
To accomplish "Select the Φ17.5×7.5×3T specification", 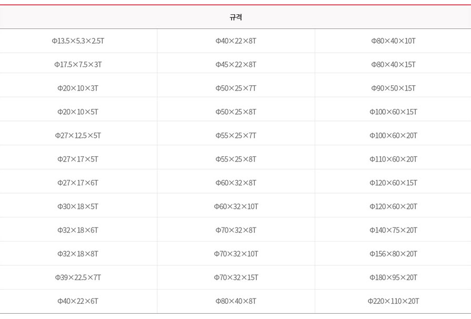I will [x=78, y=65].
